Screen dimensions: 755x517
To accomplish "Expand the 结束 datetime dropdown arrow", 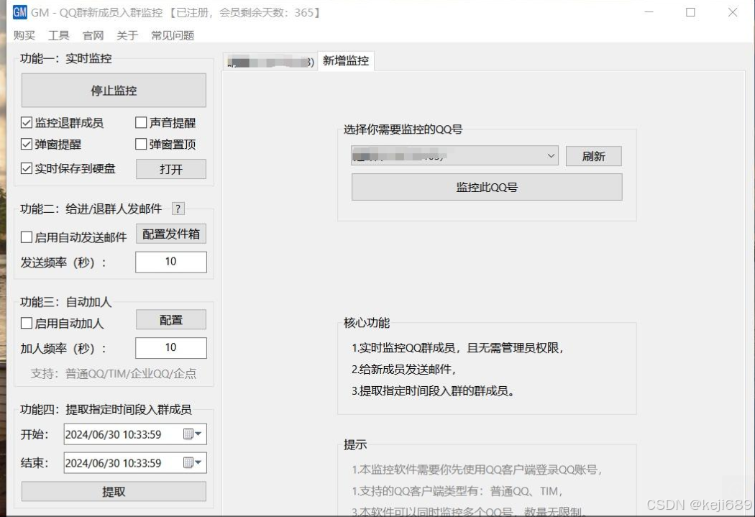I will [x=198, y=462].
